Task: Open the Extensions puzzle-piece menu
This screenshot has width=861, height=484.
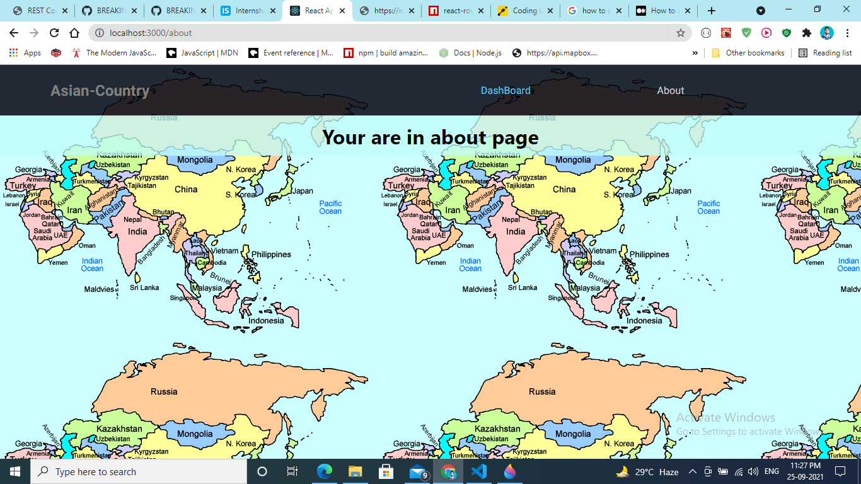Action: click(x=807, y=33)
